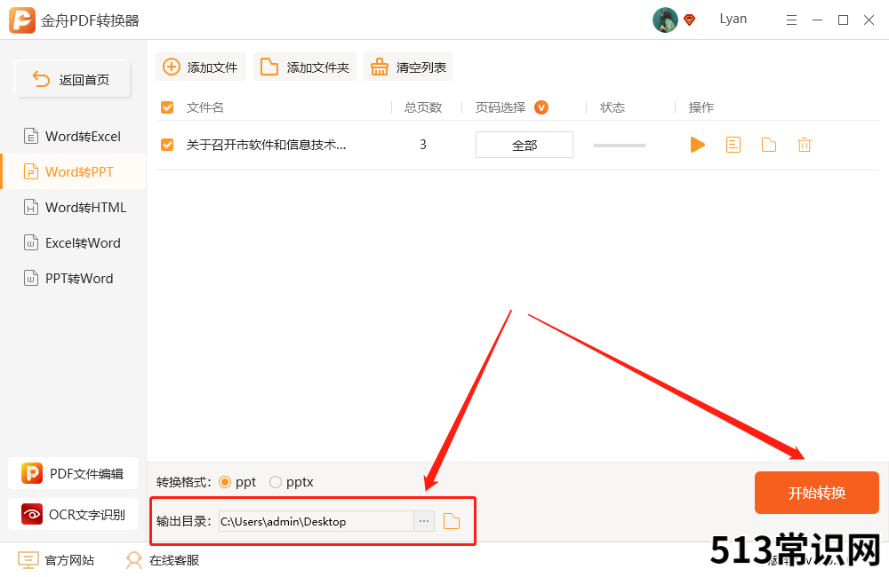Screen dimensions: 889x577
Task: Click the 输出目录 label
Action: coord(184,521)
